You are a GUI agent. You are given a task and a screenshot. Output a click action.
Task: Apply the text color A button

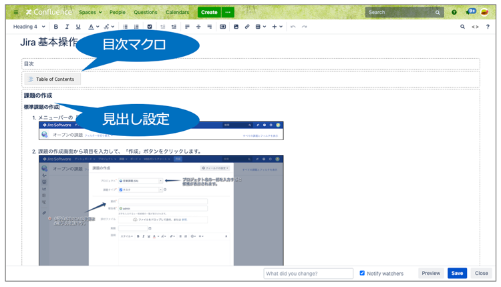click(x=91, y=27)
